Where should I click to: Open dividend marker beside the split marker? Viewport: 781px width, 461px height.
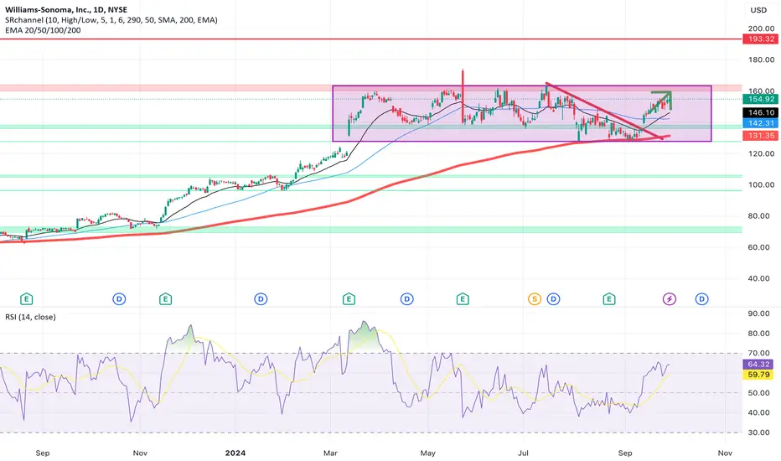tap(553, 299)
